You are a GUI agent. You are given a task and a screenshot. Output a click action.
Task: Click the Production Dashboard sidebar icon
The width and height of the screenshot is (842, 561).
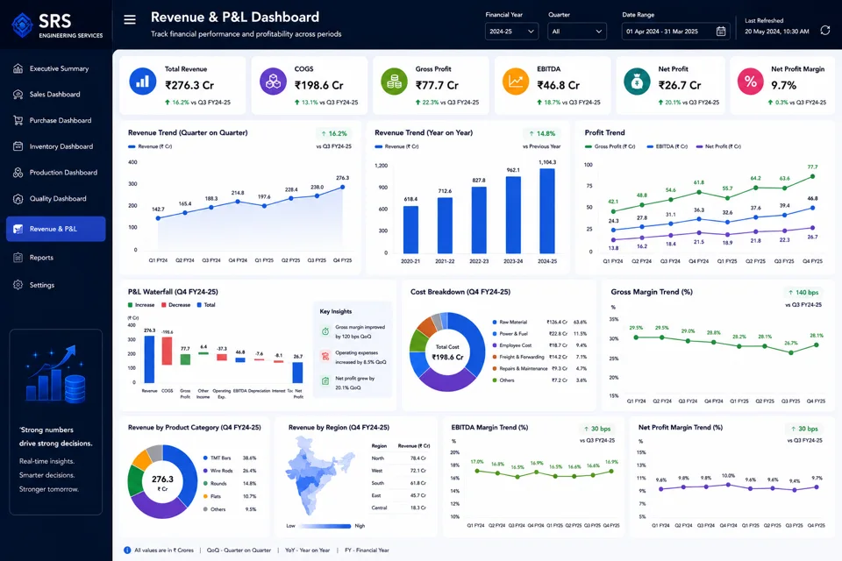(18, 173)
